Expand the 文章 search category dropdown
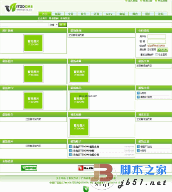172x192 pixels. pyautogui.click(x=54, y=25)
